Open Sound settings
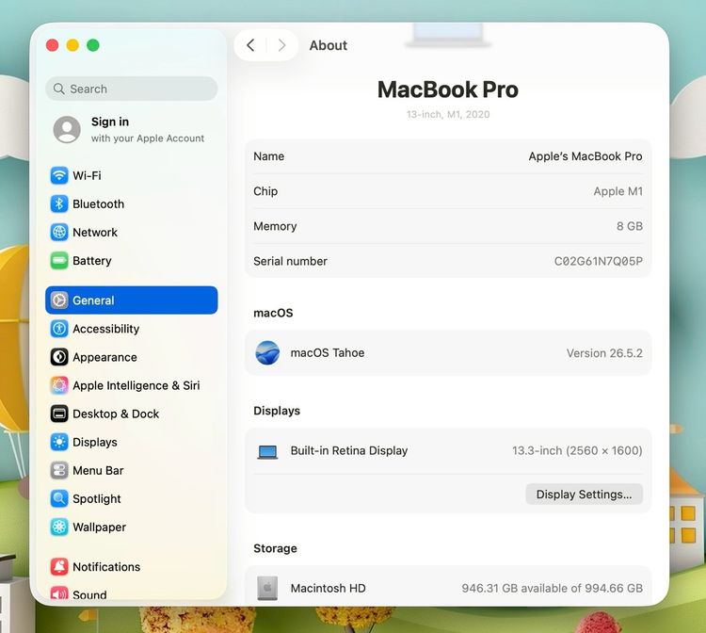706x633 pixels. tap(132, 593)
